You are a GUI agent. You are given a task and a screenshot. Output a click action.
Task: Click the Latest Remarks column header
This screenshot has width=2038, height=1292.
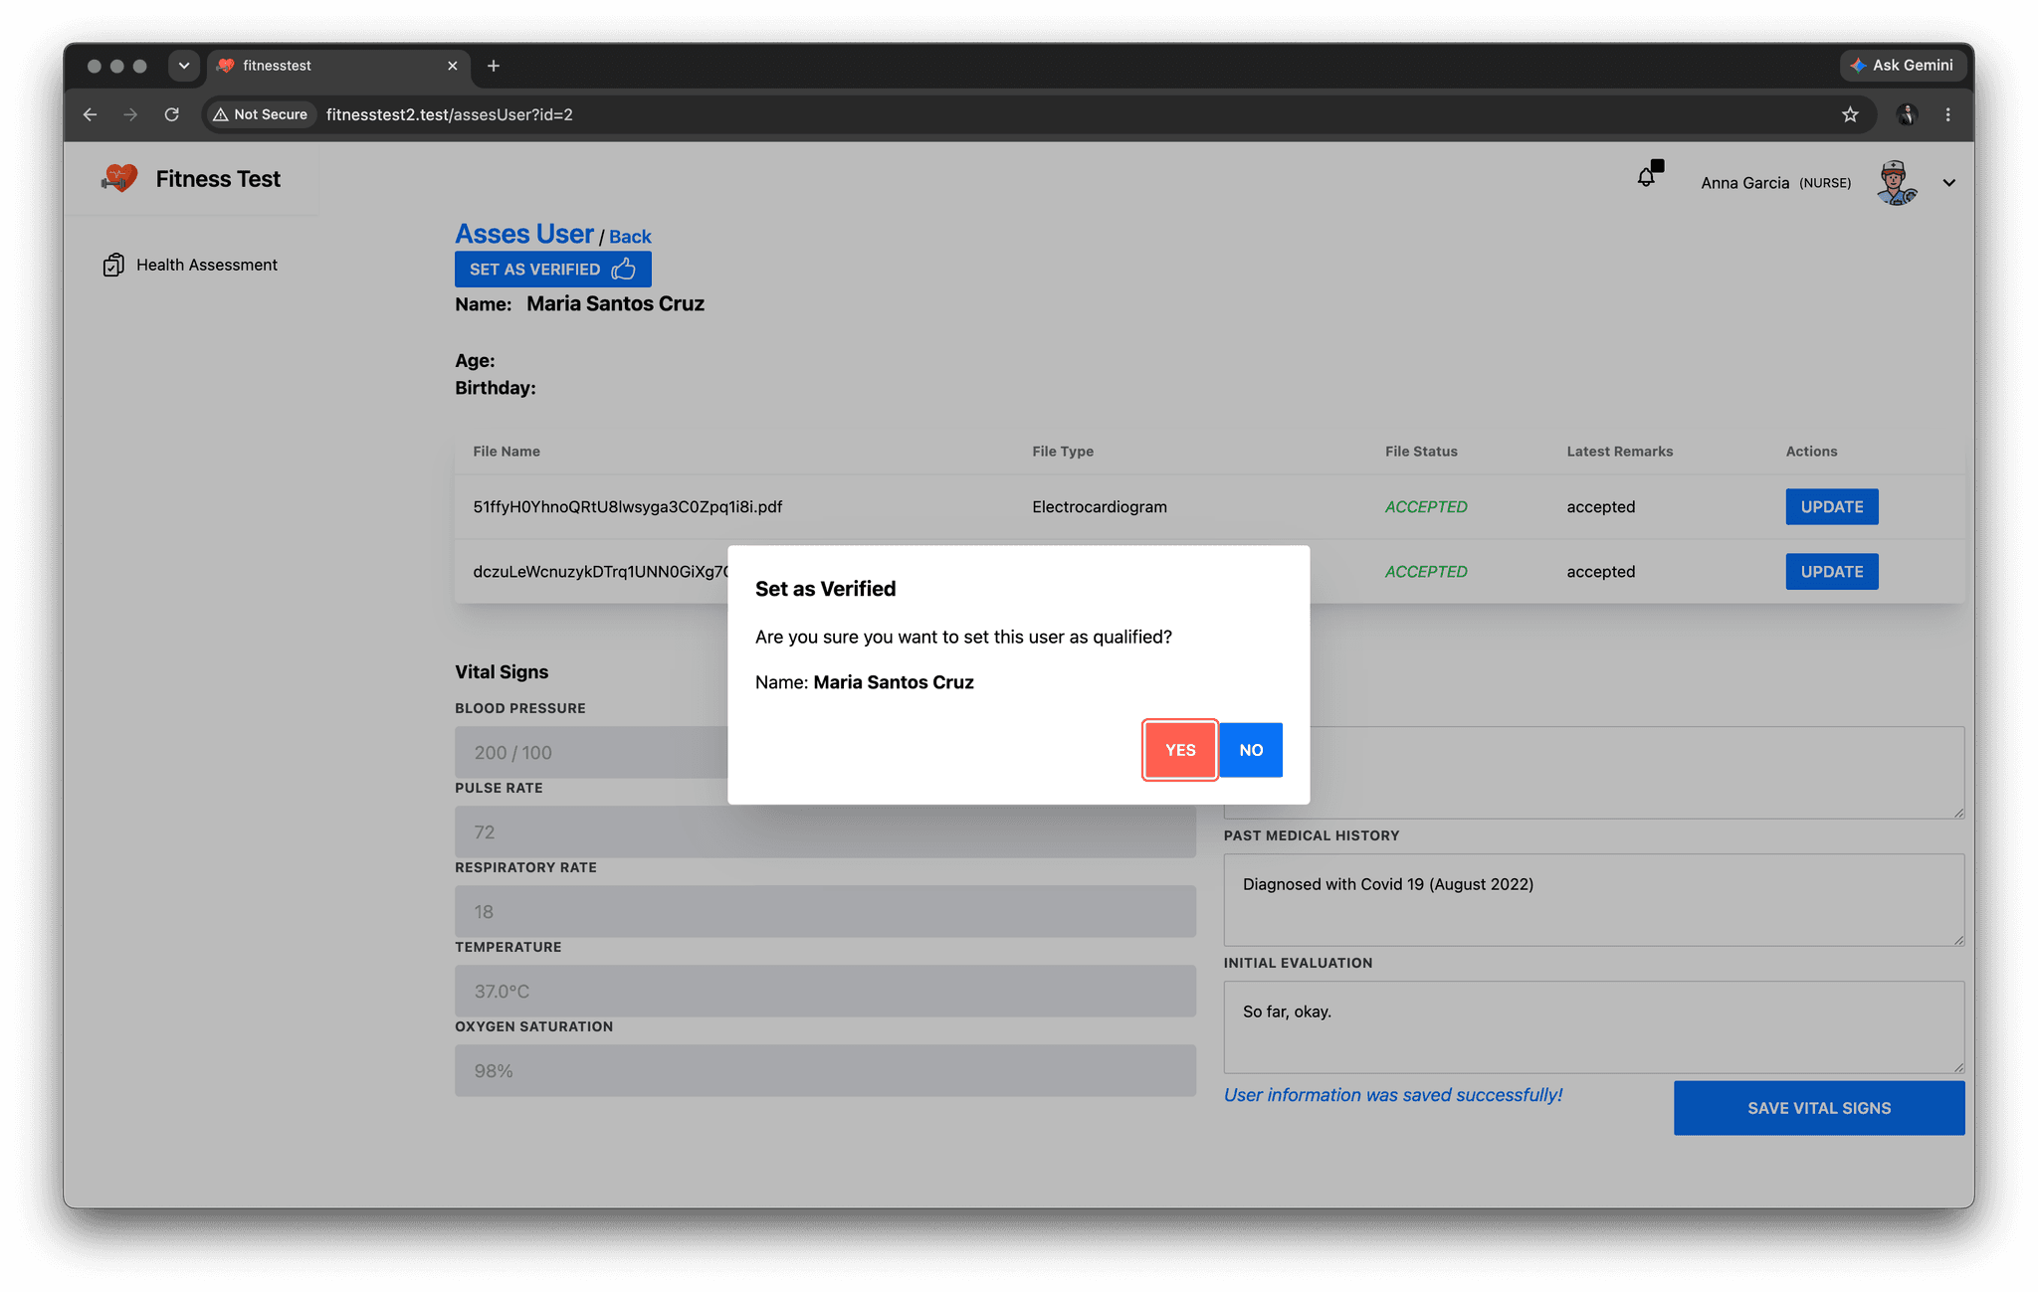pyautogui.click(x=1619, y=452)
